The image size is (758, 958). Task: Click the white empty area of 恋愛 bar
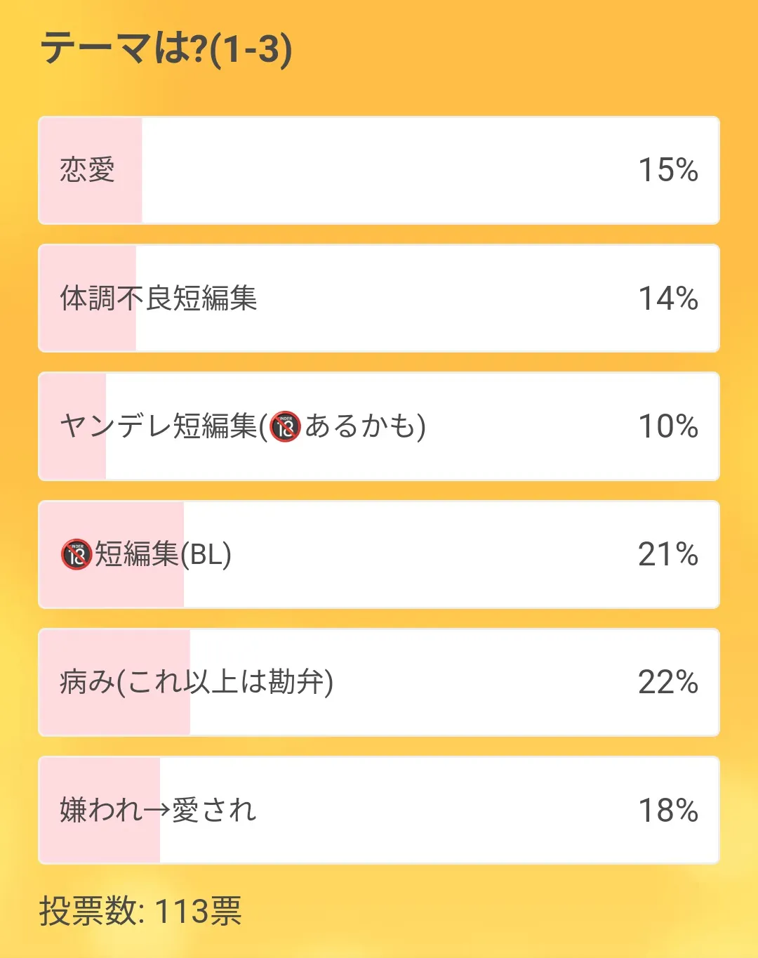[x=386, y=170]
